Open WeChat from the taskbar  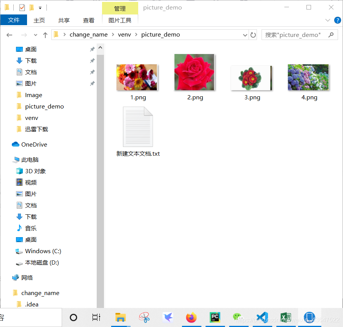click(238, 317)
